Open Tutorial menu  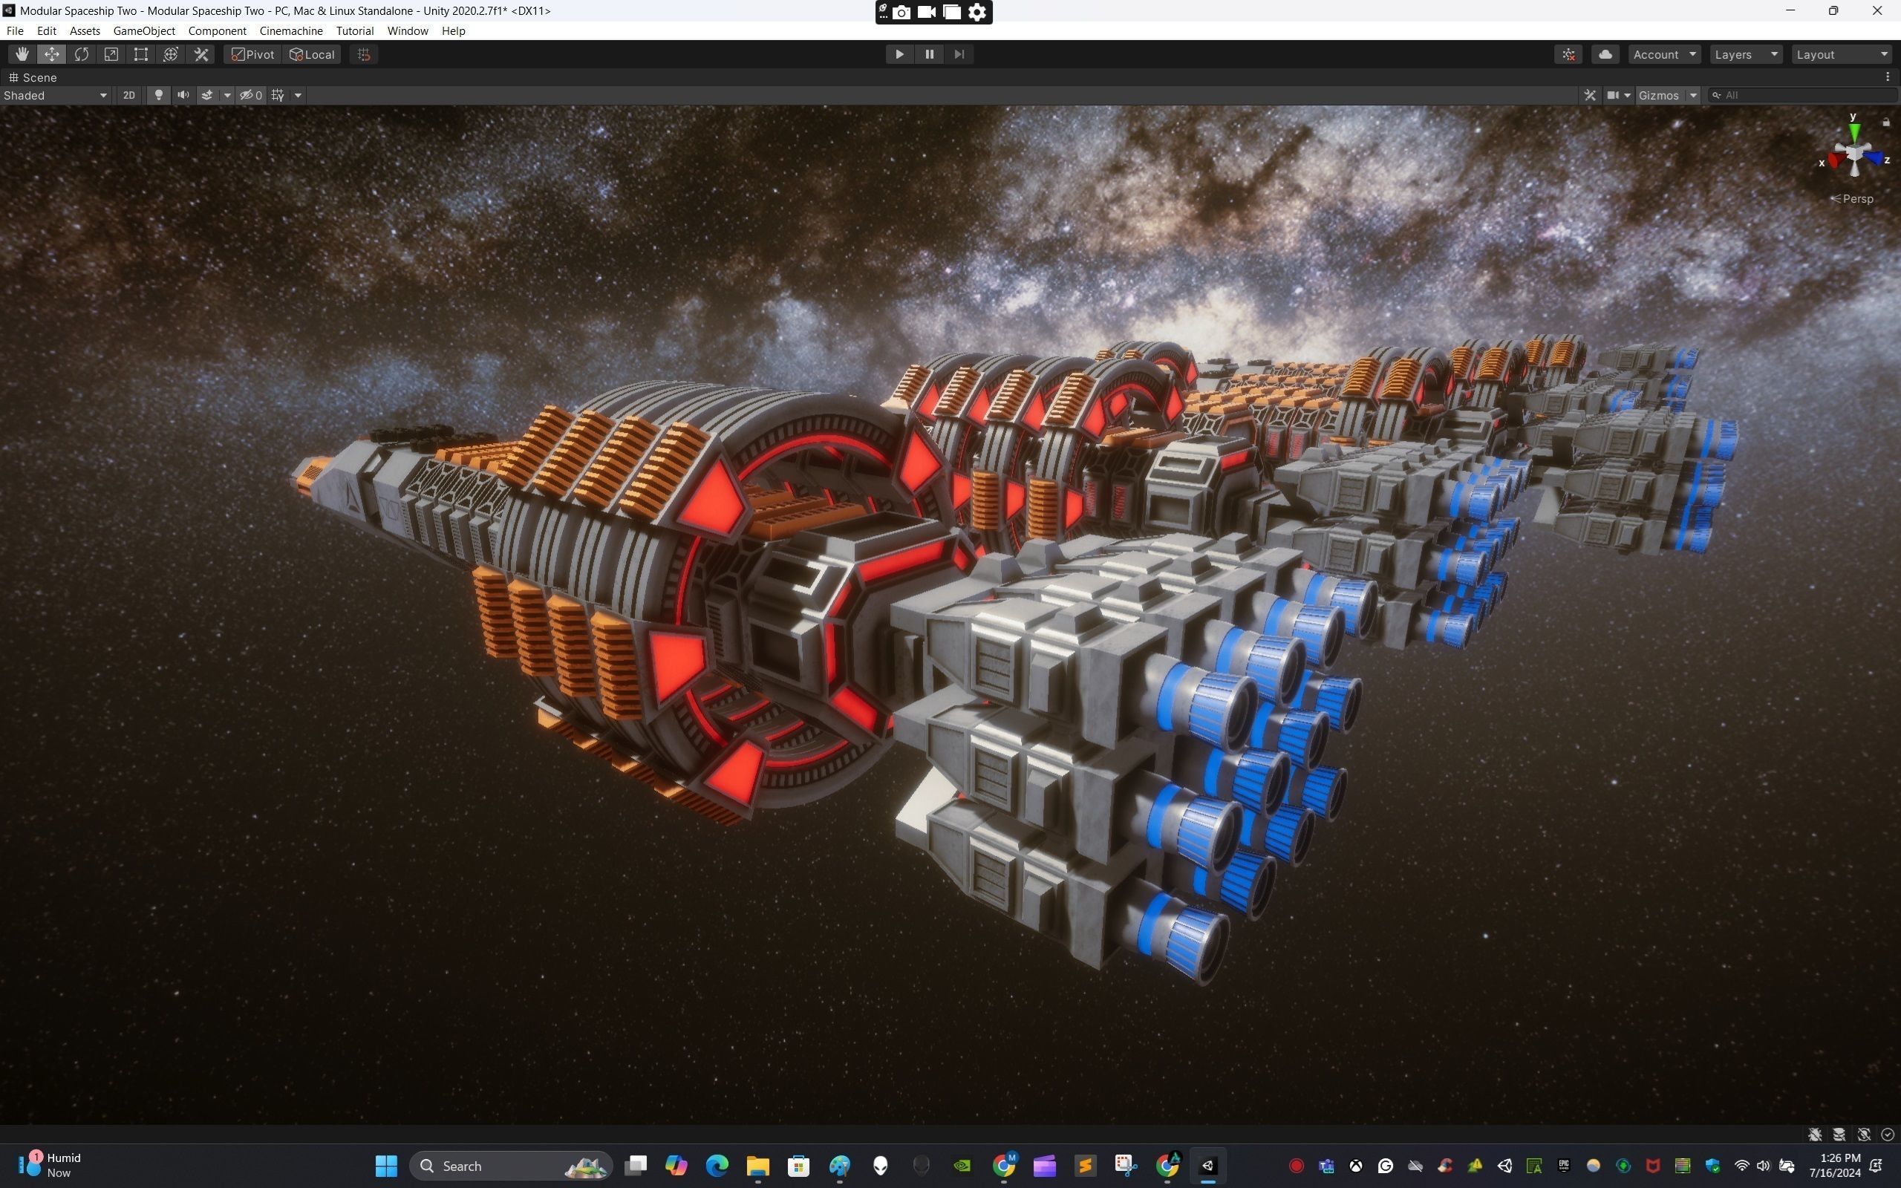point(355,30)
